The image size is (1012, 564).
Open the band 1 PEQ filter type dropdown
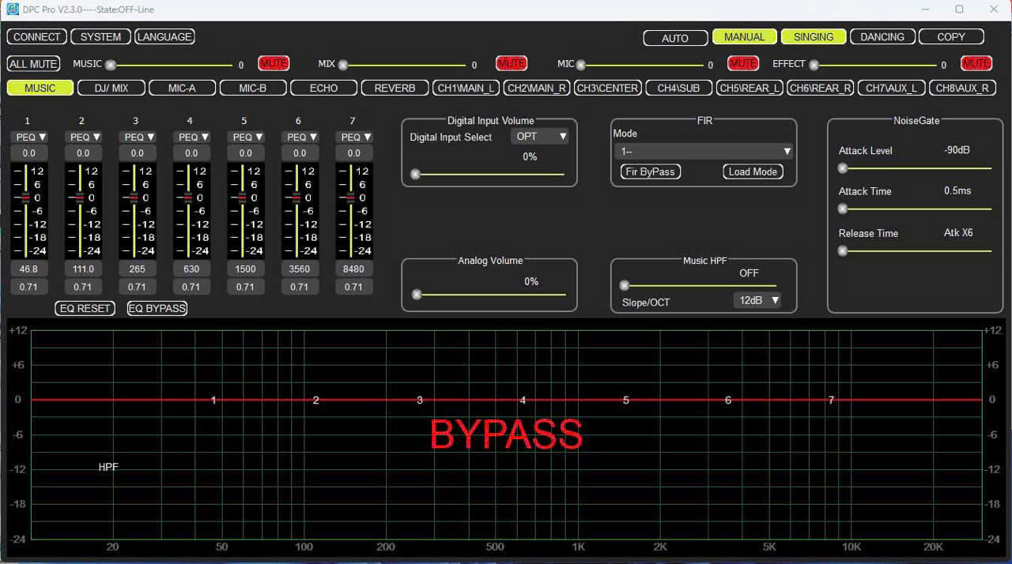point(32,137)
